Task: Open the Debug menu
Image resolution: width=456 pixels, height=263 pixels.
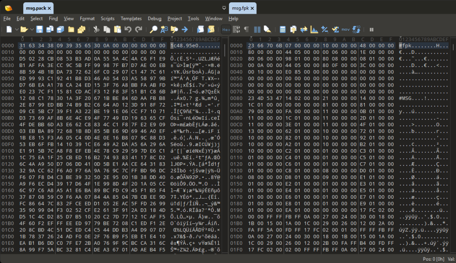Action: pyautogui.click(x=155, y=18)
